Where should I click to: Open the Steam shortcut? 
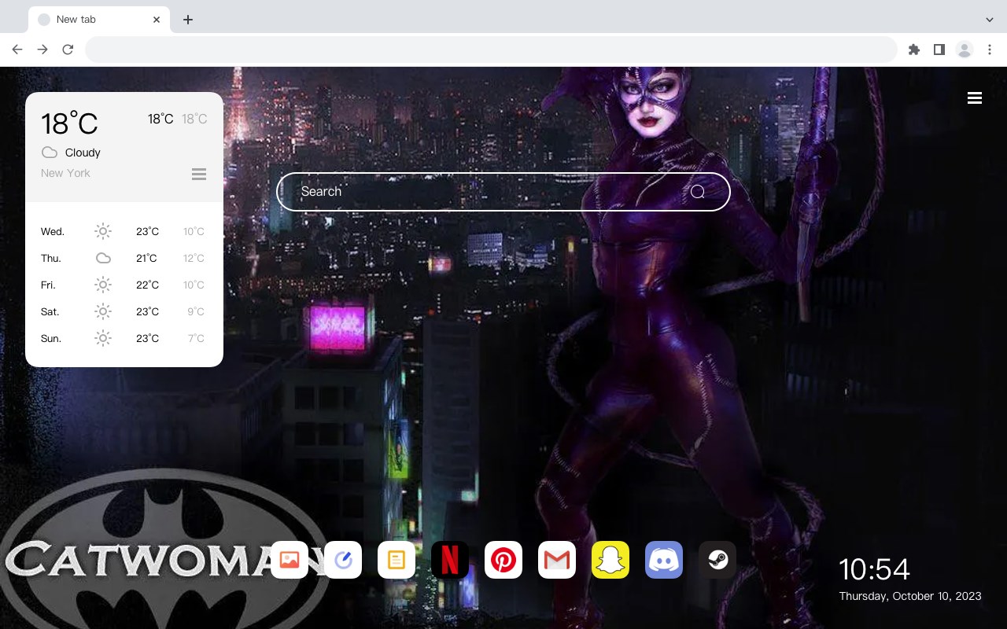tap(717, 560)
